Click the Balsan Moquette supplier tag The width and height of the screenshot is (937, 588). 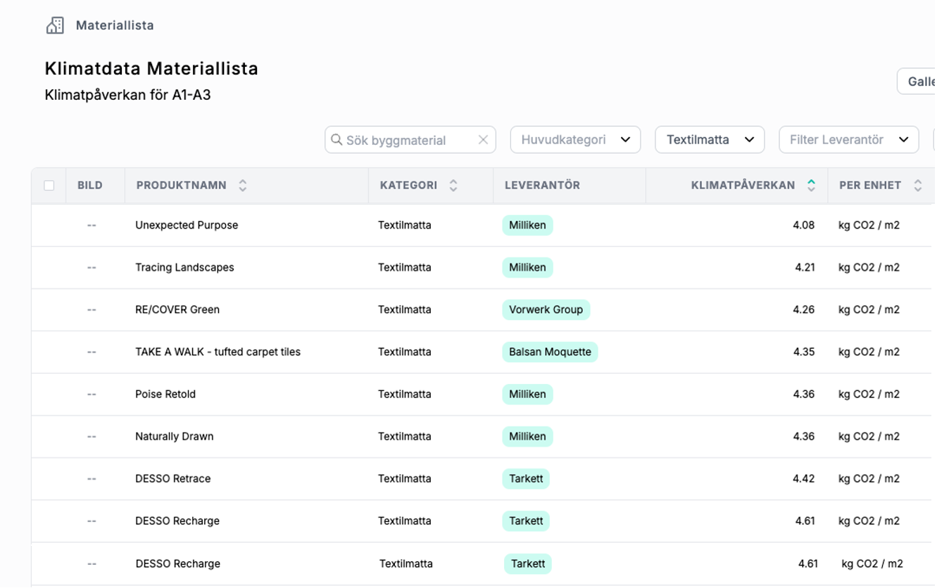[550, 352]
